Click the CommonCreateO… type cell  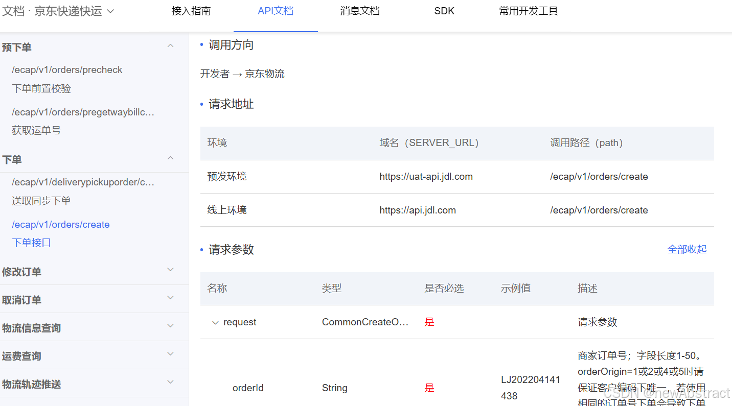(x=365, y=322)
